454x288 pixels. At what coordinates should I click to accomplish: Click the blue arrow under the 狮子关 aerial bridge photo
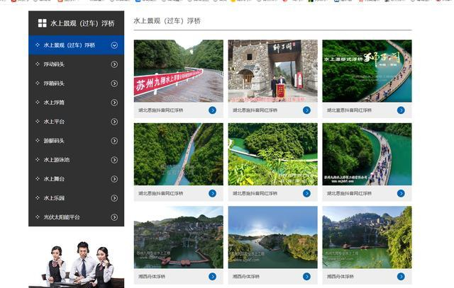401,110
